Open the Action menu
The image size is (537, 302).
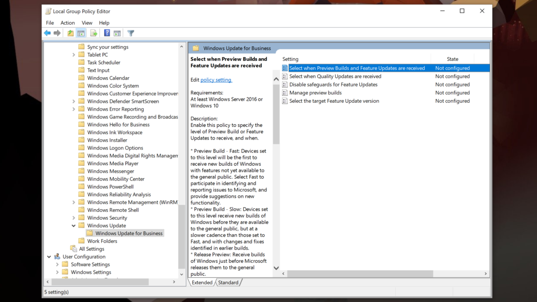coord(68,23)
